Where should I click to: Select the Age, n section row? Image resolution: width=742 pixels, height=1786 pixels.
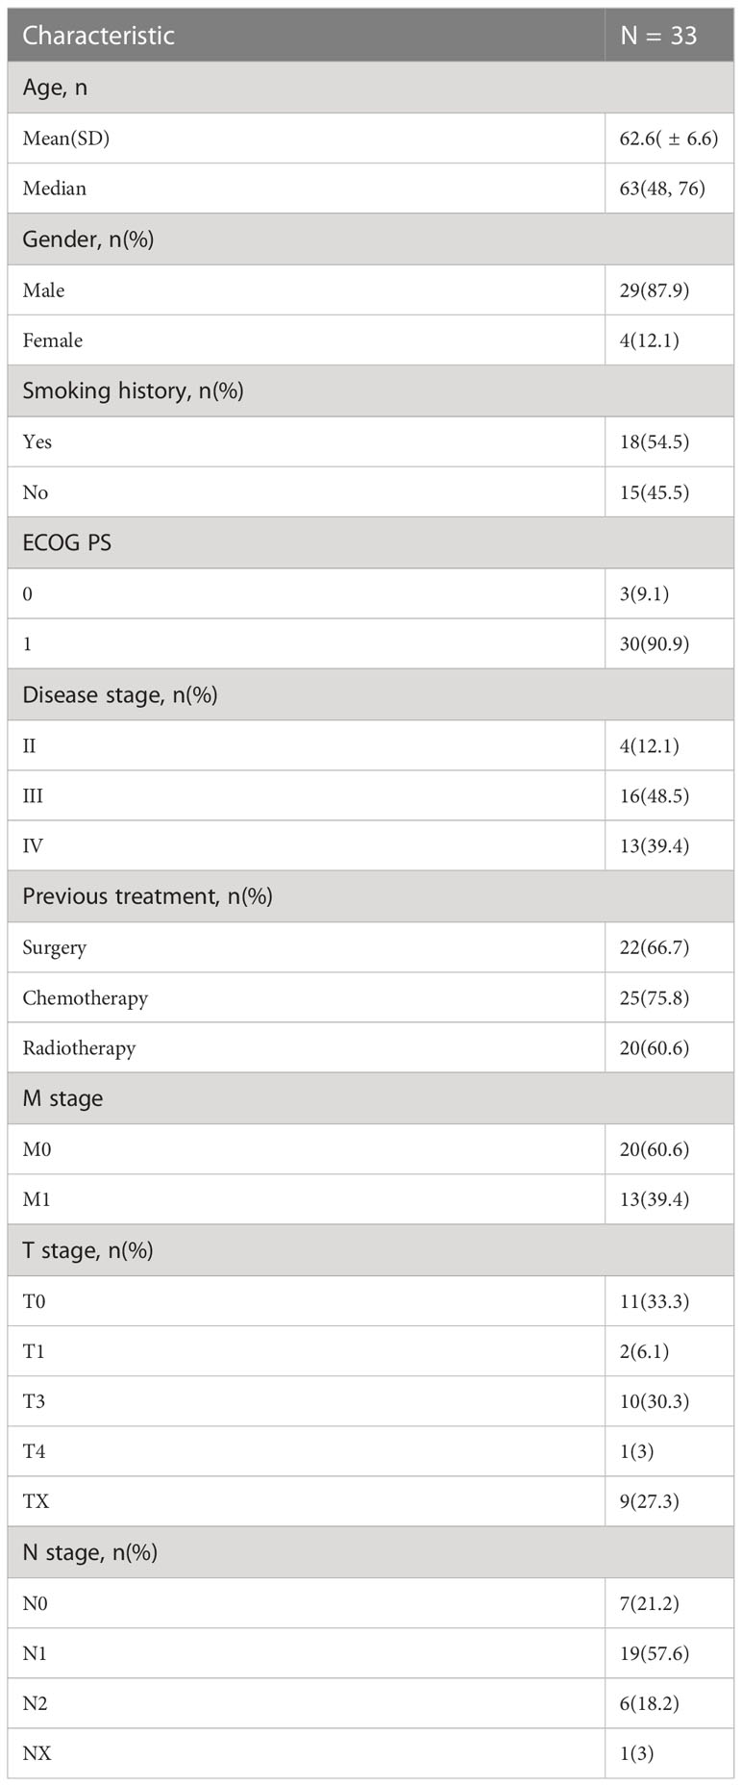pyautogui.click(x=371, y=88)
